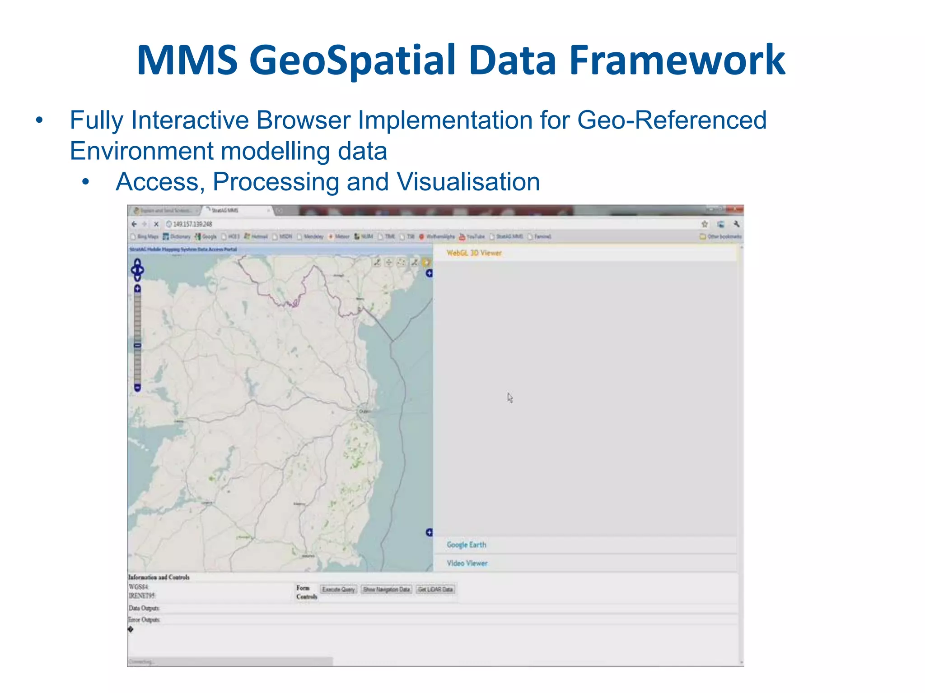Stop page loading with the X button
The width and height of the screenshot is (925, 693).
pyautogui.click(x=156, y=224)
